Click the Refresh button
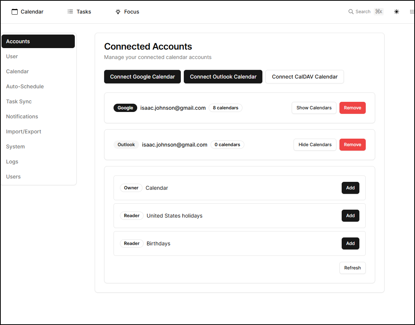Screen dimensions: 415x325 [353, 268]
